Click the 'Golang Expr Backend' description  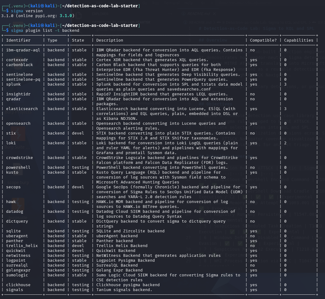(120, 270)
